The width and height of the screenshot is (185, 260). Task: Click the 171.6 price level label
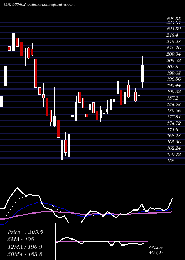pyautogui.click(x=172, y=130)
